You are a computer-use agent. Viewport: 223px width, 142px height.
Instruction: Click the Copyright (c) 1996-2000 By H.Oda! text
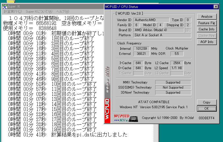pos(168,118)
